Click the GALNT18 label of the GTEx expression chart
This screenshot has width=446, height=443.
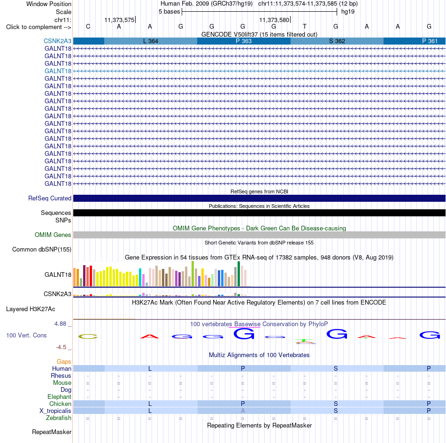click(x=58, y=275)
